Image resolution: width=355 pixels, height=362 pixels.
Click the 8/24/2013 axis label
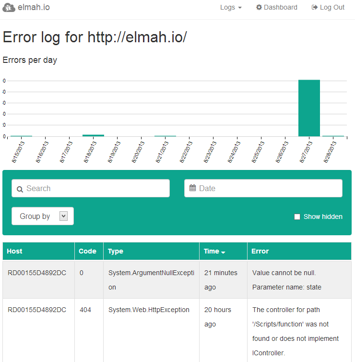pyautogui.click(x=234, y=152)
